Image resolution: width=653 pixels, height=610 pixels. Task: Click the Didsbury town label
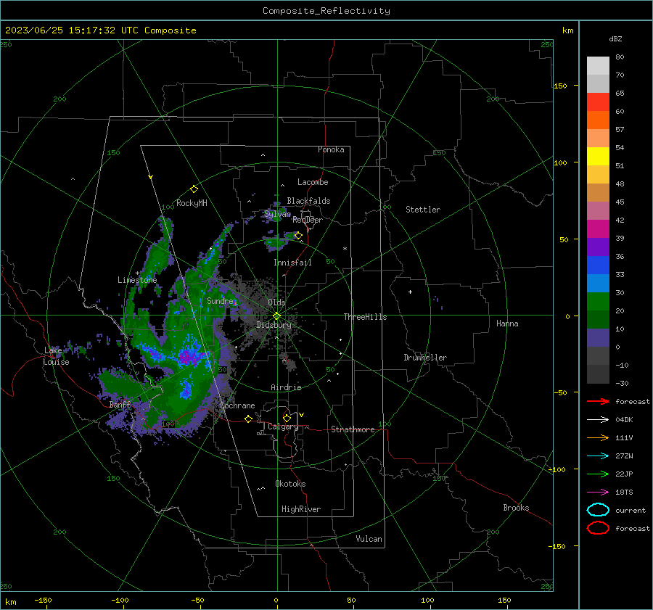pyautogui.click(x=274, y=325)
